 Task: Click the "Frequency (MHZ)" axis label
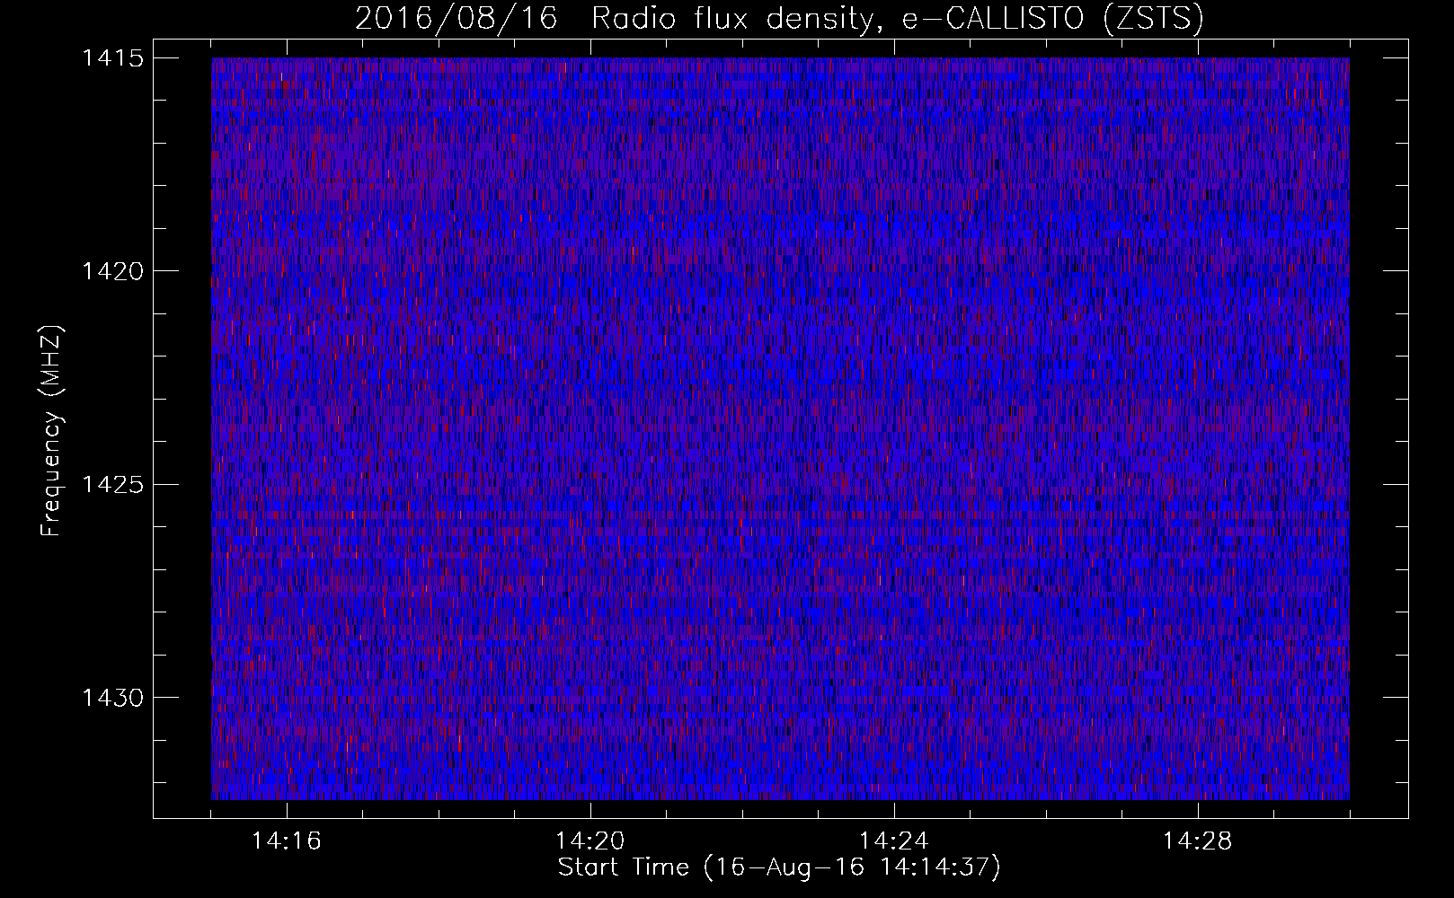(x=52, y=431)
